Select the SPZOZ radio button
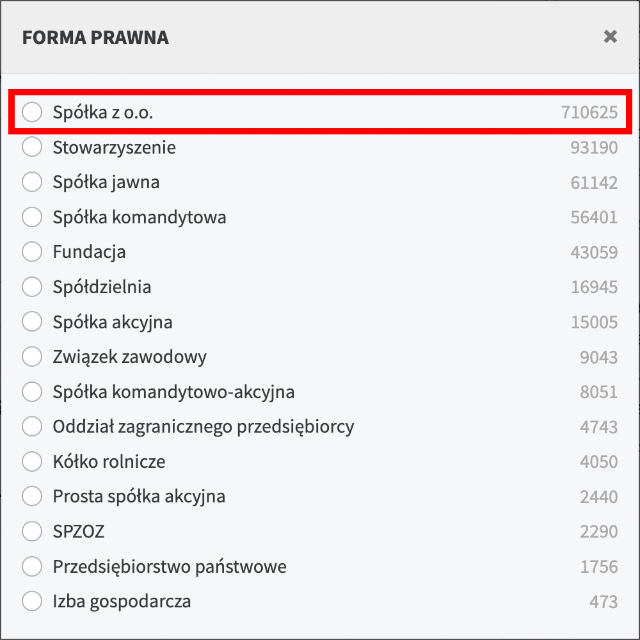 click(32, 531)
